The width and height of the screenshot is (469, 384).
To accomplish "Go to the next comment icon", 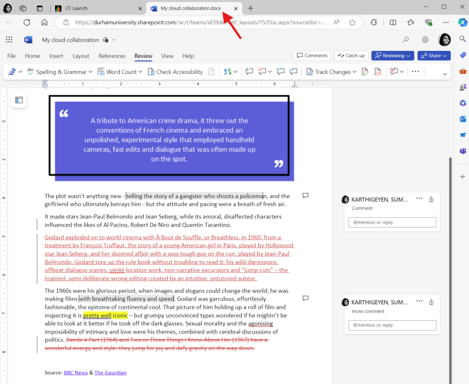I will tap(294, 71).
